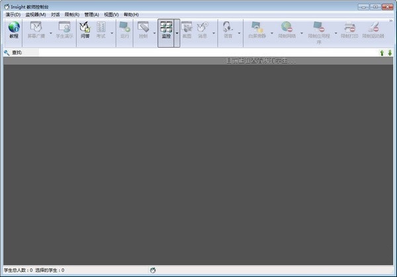Open the 监视器(M) menu
Screen dimensions: 397x277
click(x=36, y=15)
